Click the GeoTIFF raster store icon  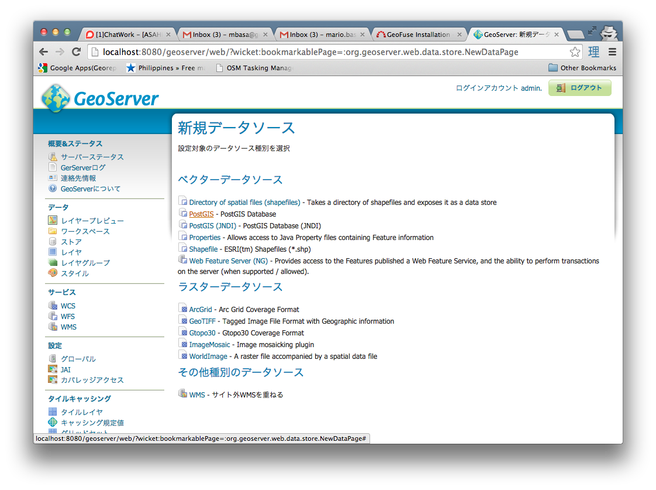183,320
